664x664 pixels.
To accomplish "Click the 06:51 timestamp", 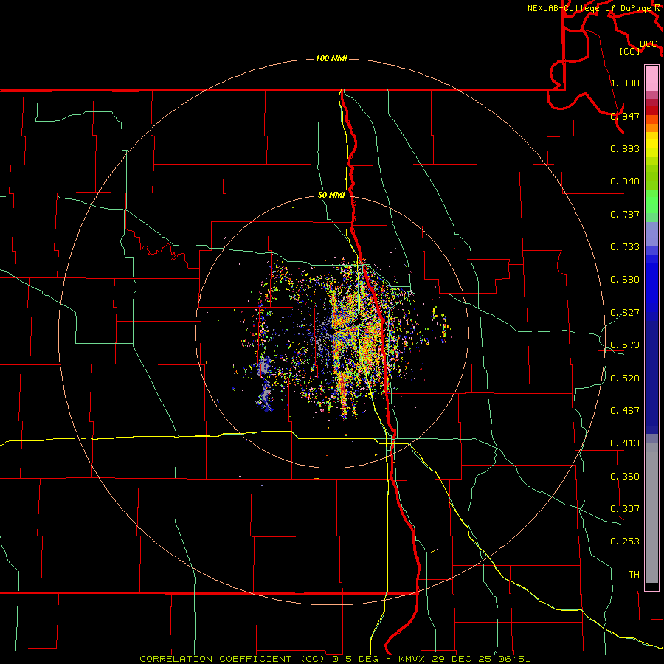I will pyautogui.click(x=516, y=659).
